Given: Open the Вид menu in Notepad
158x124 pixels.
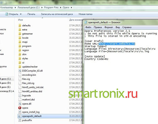Looking at the screenshot, I should [x=117, y=27].
